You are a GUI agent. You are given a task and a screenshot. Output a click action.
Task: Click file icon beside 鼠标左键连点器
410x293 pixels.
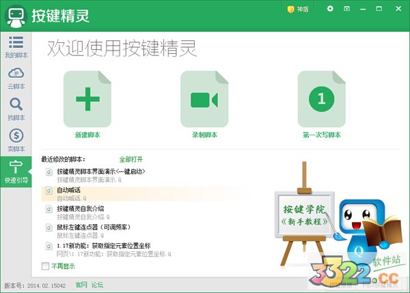[x=49, y=227]
